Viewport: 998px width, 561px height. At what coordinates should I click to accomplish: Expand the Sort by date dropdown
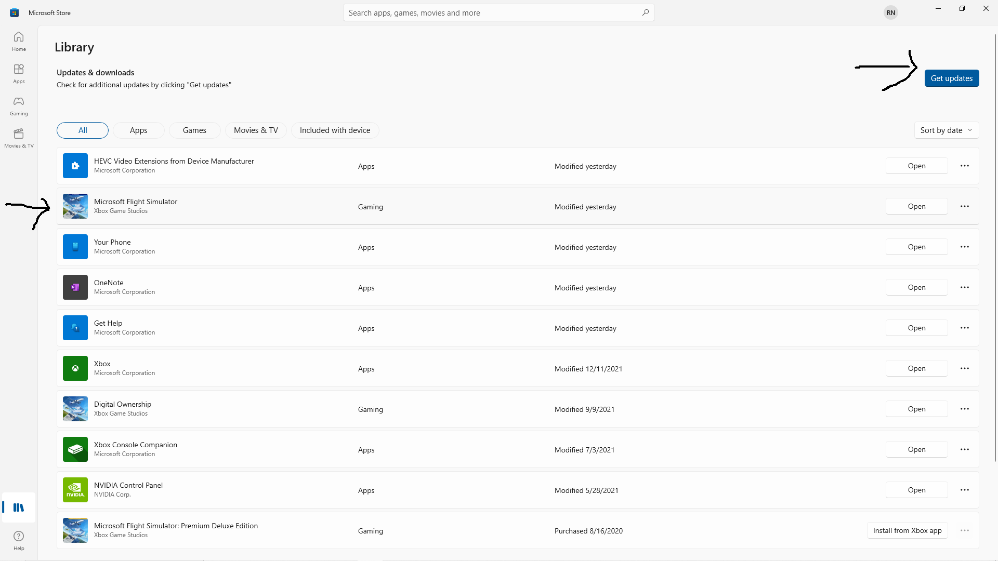point(947,130)
